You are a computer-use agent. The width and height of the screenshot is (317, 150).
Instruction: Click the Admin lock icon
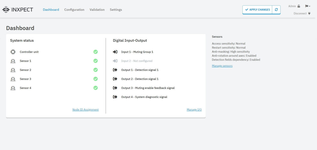coord(299,6)
